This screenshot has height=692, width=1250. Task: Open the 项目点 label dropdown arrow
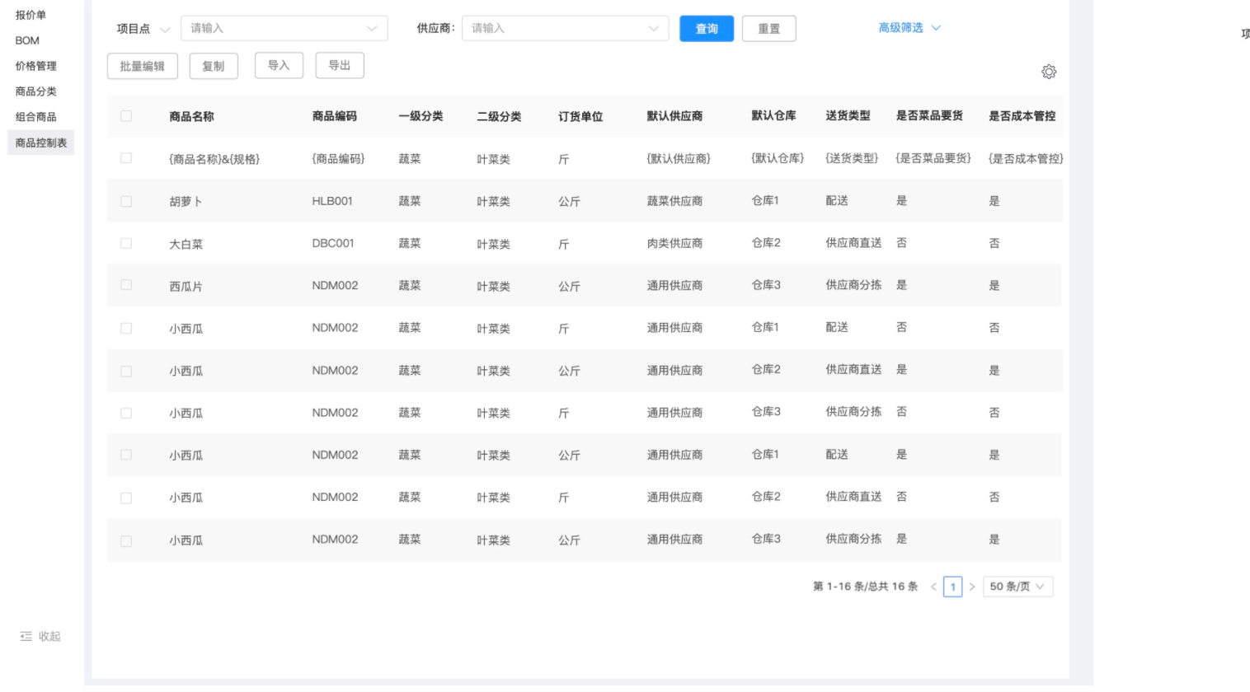click(165, 30)
